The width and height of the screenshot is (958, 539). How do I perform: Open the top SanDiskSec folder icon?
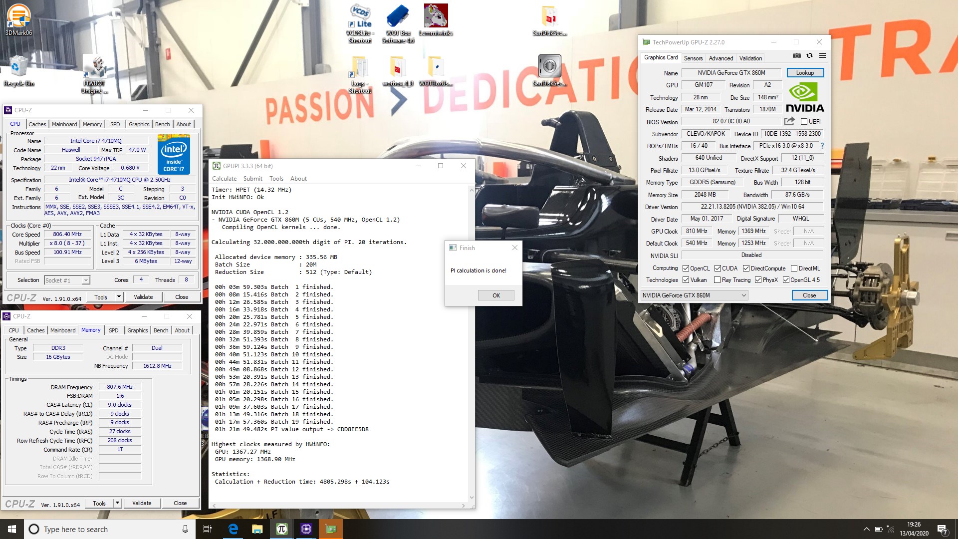549,20
